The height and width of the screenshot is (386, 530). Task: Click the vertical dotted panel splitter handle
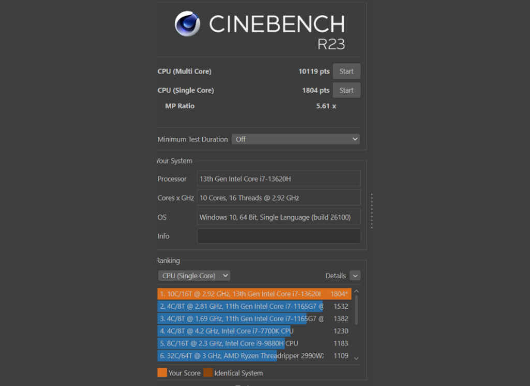(x=372, y=211)
